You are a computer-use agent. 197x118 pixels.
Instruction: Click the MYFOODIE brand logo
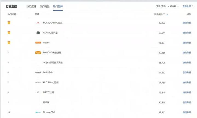[x=38, y=53]
